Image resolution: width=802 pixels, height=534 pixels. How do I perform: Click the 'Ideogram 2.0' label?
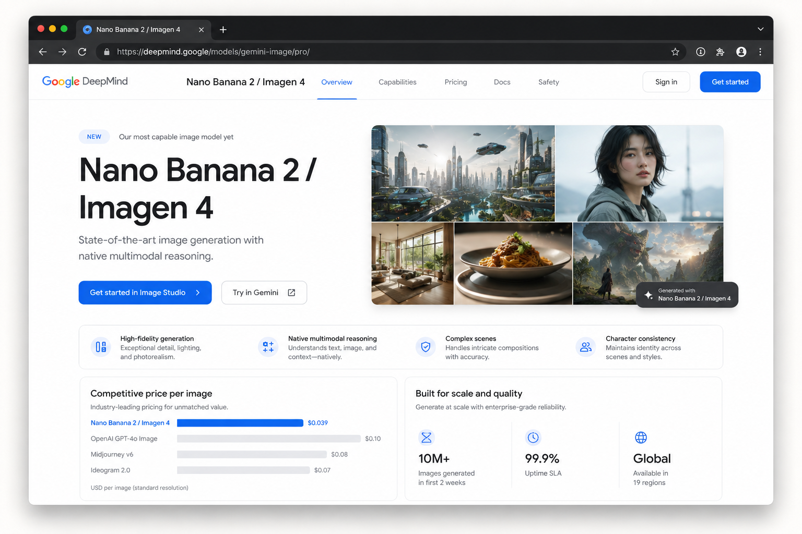pos(110,470)
